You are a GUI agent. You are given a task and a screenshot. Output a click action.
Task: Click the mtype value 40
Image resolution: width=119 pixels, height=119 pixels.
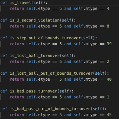109,79
